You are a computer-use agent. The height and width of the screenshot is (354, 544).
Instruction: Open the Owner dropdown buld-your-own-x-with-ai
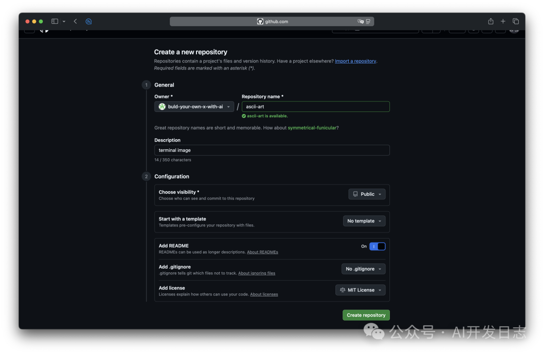(x=194, y=106)
